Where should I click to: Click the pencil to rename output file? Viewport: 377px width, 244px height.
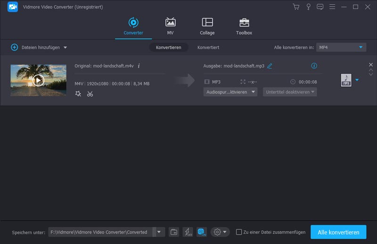click(x=270, y=66)
